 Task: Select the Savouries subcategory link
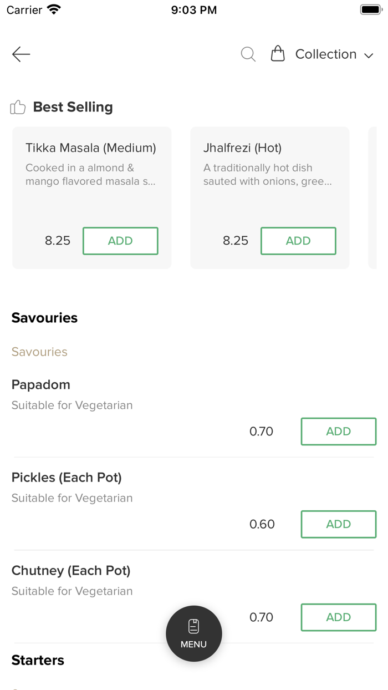(x=39, y=352)
